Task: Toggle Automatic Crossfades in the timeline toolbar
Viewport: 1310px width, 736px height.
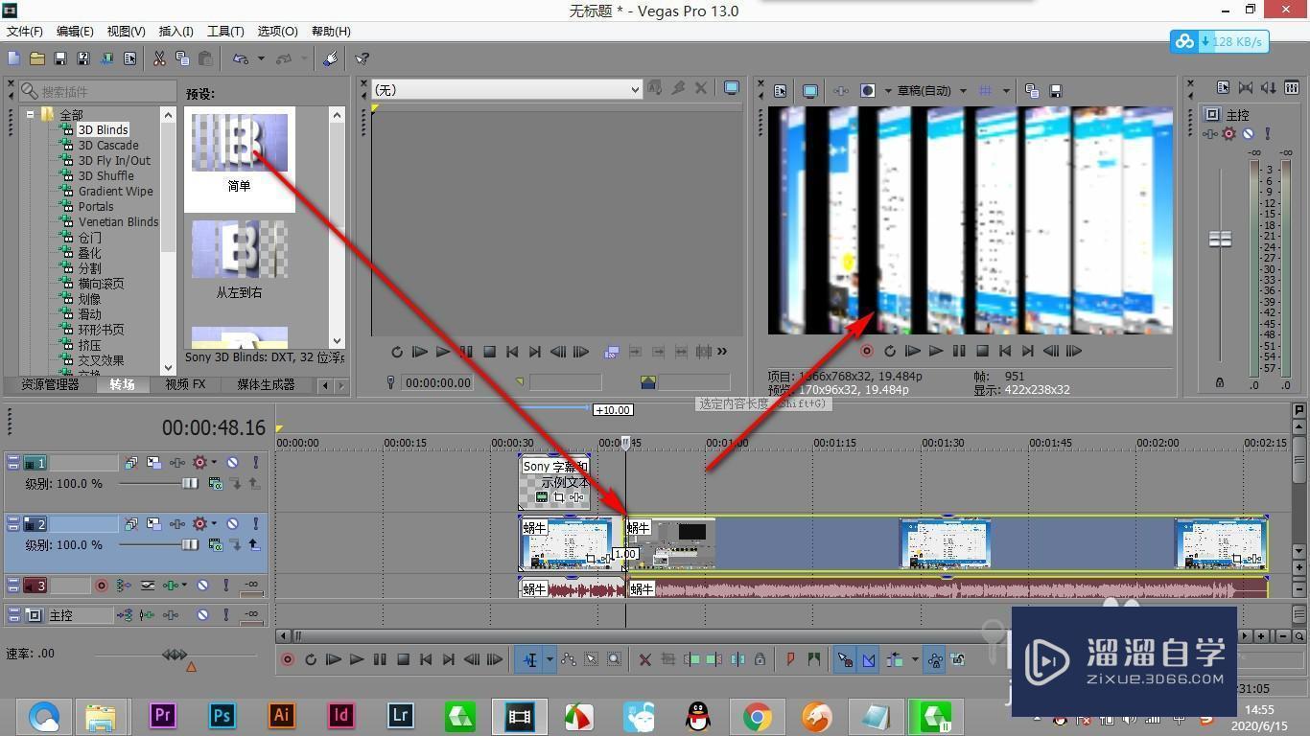Action: [x=868, y=659]
